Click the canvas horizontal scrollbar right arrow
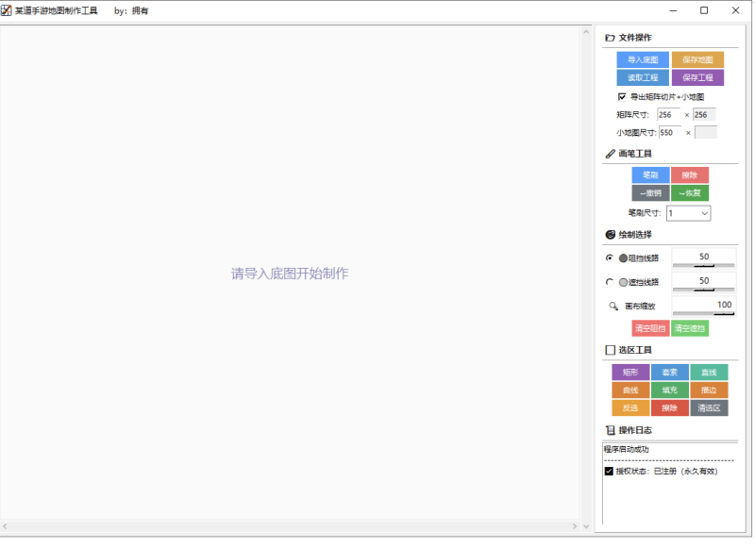Image resolution: width=755 pixels, height=548 pixels. 575,526
